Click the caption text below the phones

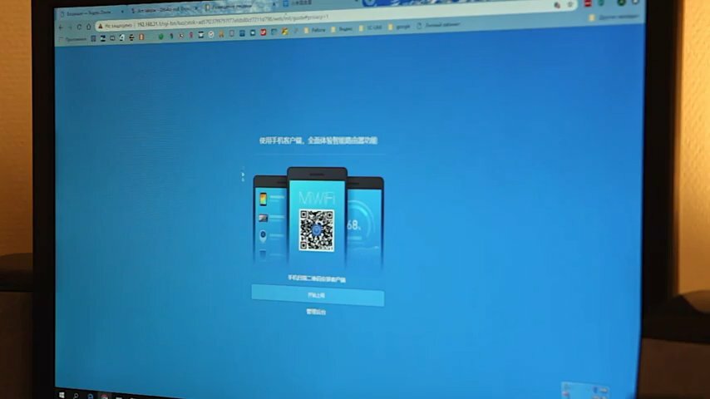click(x=317, y=279)
